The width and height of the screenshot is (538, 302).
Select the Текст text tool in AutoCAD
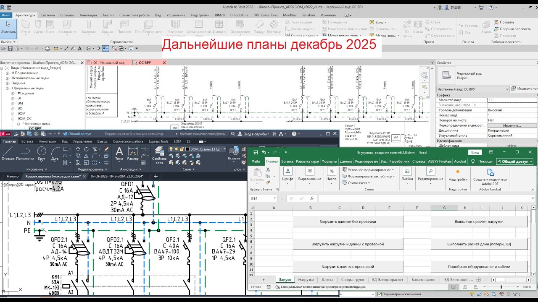(x=119, y=154)
